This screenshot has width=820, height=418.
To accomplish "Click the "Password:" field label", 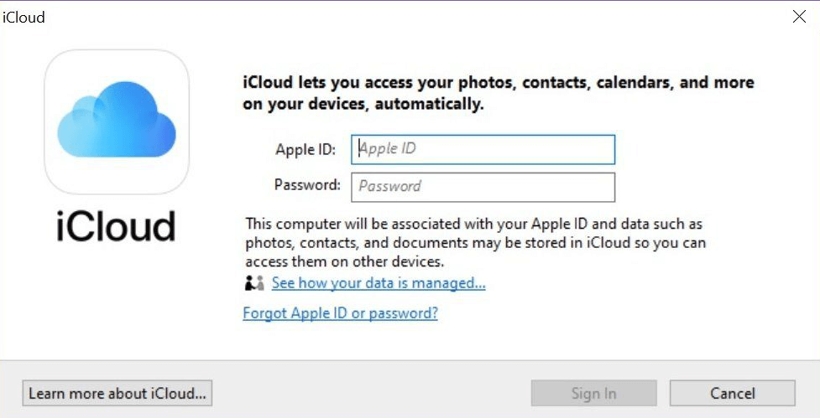I will click(x=307, y=185).
